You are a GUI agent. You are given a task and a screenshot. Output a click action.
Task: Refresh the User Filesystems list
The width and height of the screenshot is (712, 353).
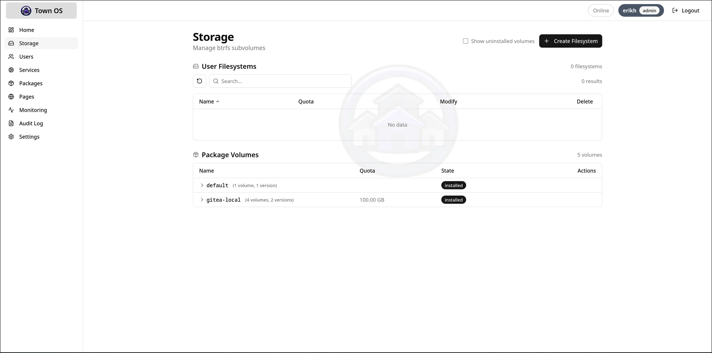(199, 81)
